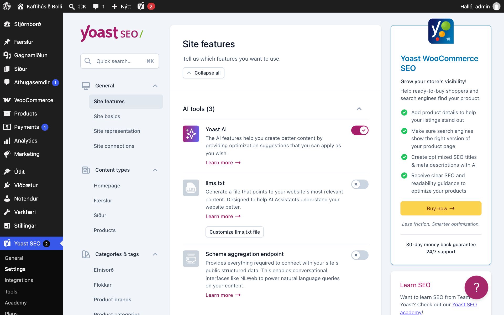The height and width of the screenshot is (315, 504).
Task: Open Payments in the sidebar
Action: pyautogui.click(x=27, y=127)
